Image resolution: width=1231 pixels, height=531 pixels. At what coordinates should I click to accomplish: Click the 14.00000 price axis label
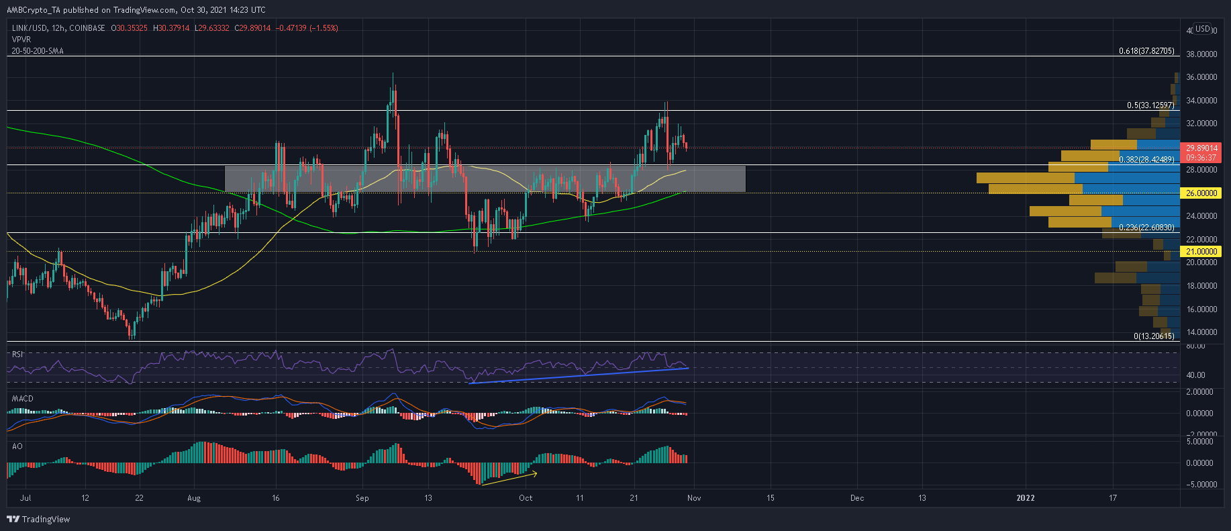tap(1201, 332)
